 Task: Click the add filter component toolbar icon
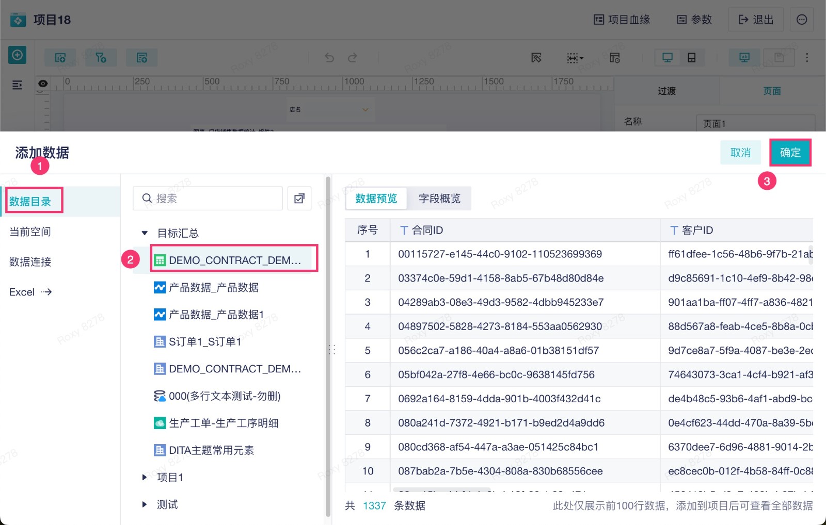101,58
